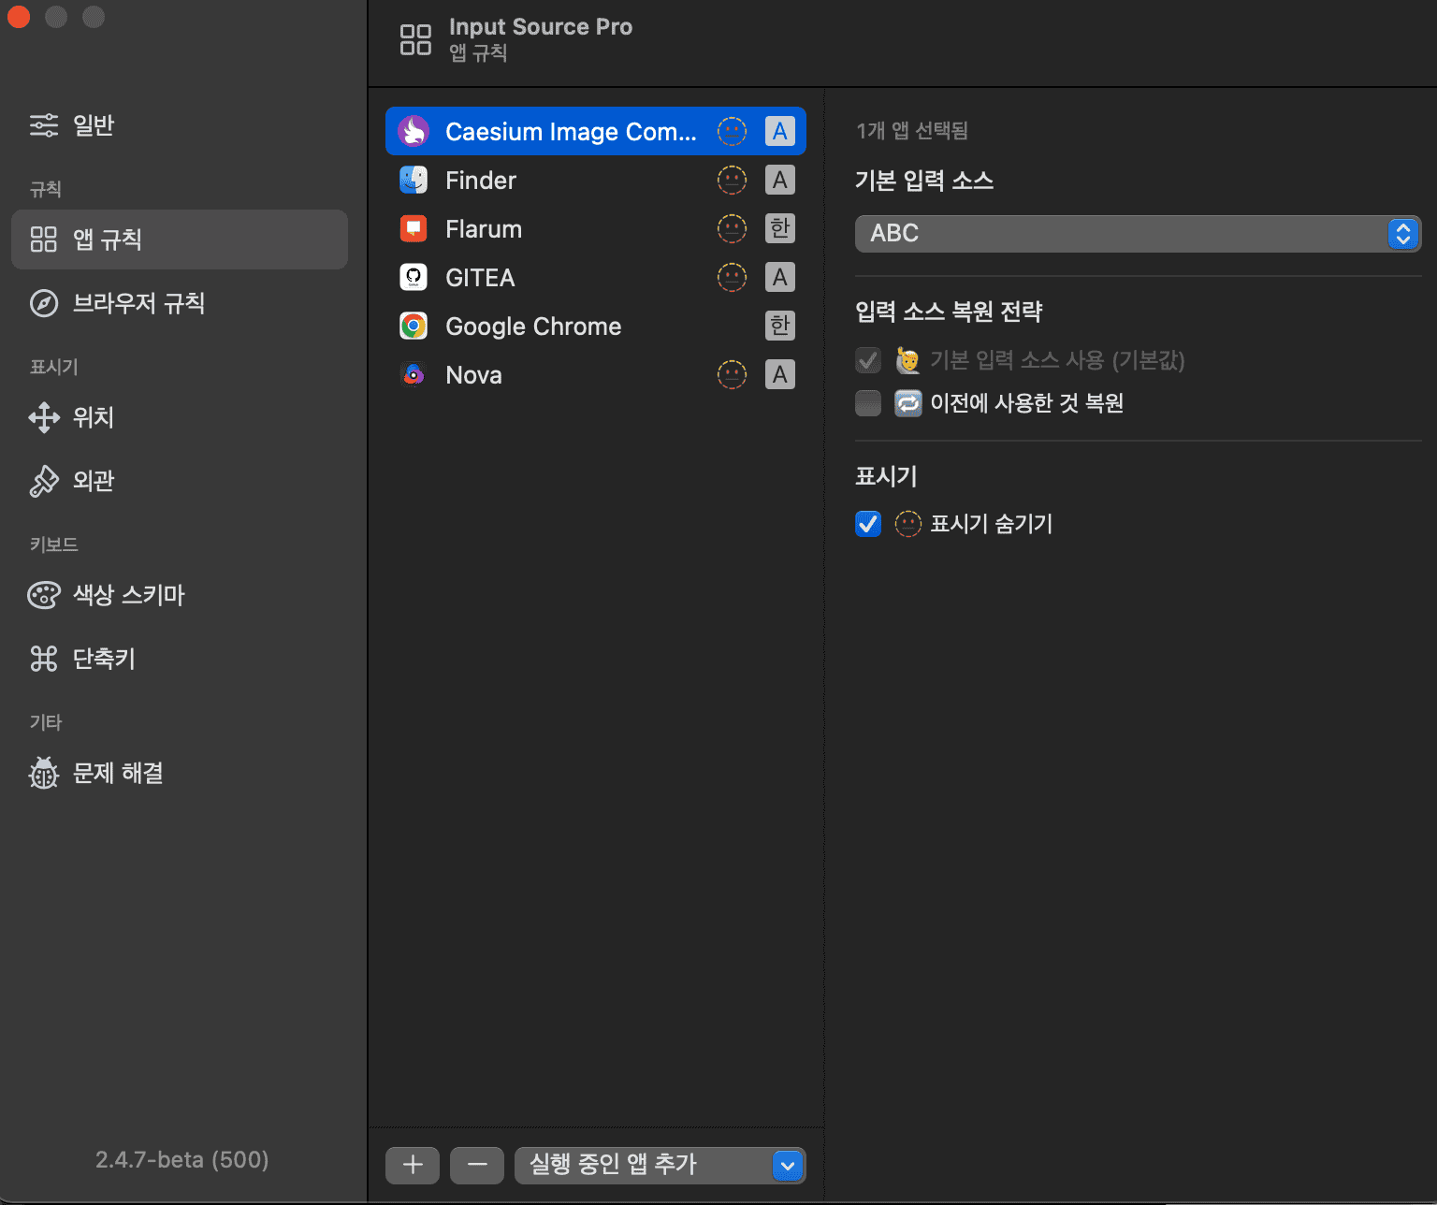1437x1205 pixels.
Task: Click the palette icon beside 색상 스키마
Action: click(x=44, y=595)
